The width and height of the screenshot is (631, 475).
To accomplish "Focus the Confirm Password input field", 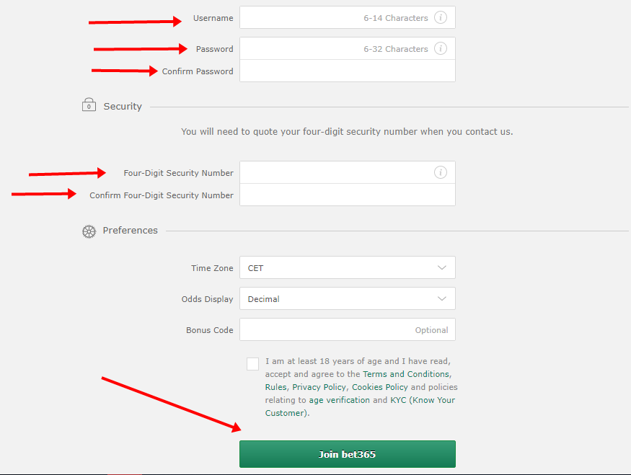I will click(348, 71).
